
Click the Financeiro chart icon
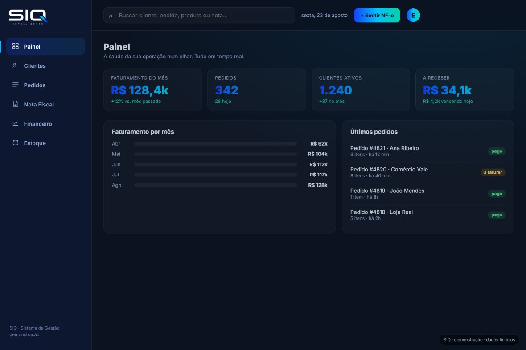(x=16, y=123)
